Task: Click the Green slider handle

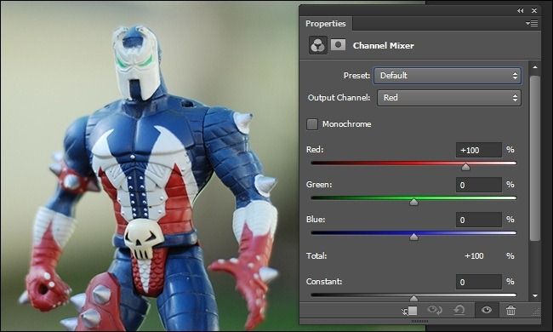Action: click(413, 202)
